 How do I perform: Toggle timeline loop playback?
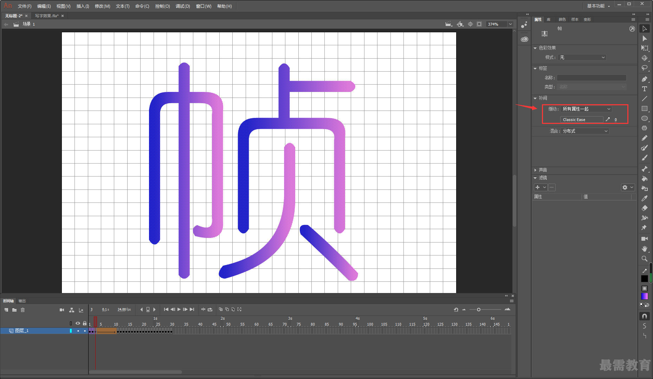click(210, 309)
